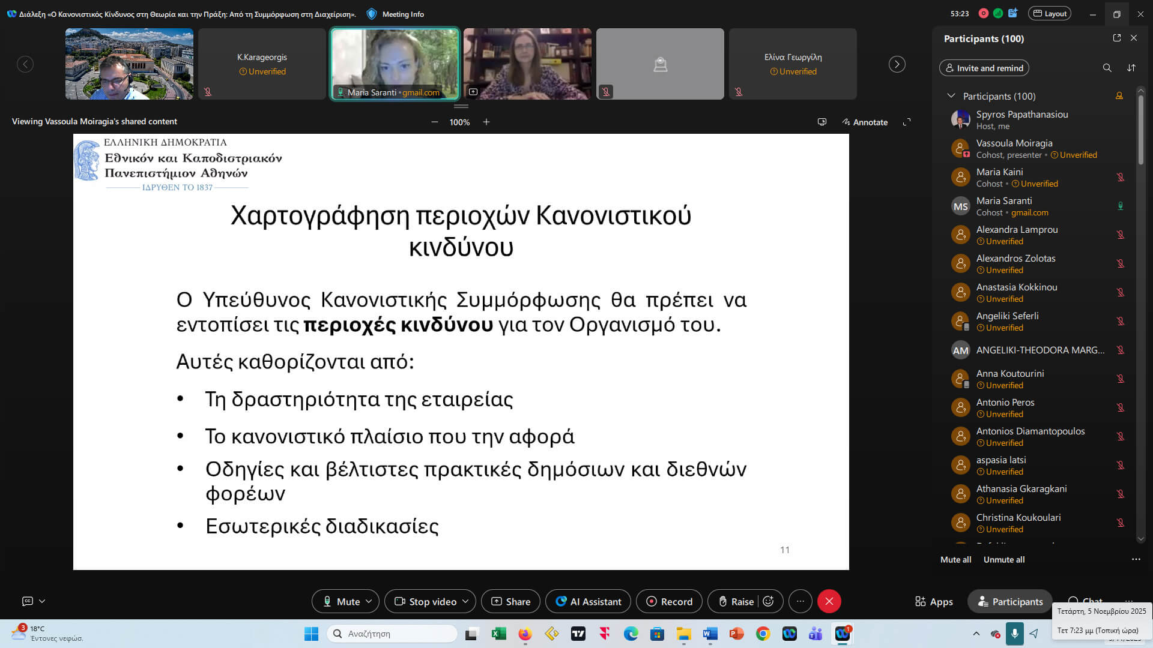This screenshot has height=648, width=1153.
Task: Click the Mute all button
Action: [x=955, y=559]
